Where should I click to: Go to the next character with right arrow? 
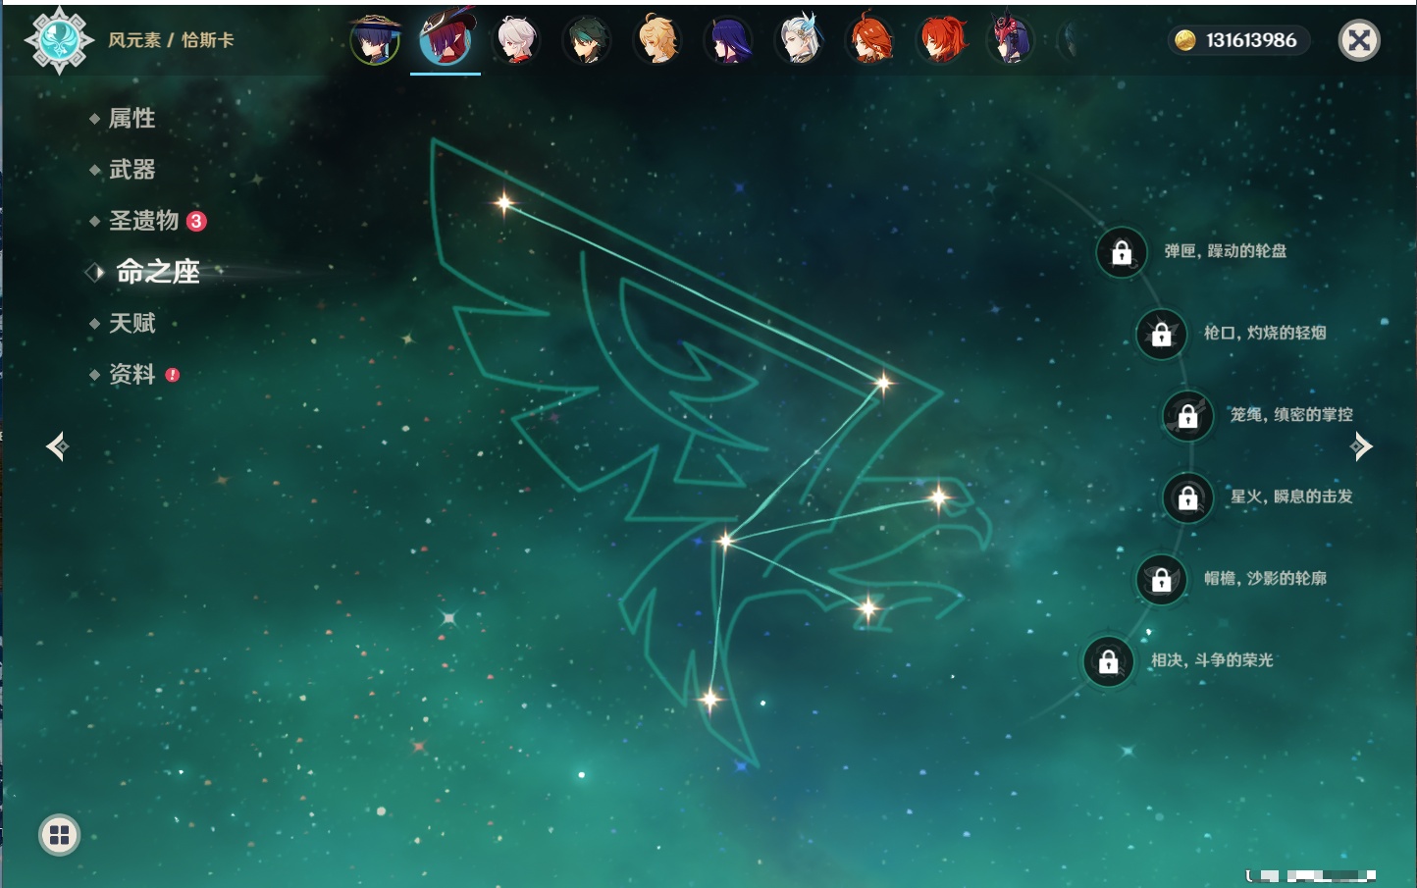pyautogui.click(x=1361, y=446)
